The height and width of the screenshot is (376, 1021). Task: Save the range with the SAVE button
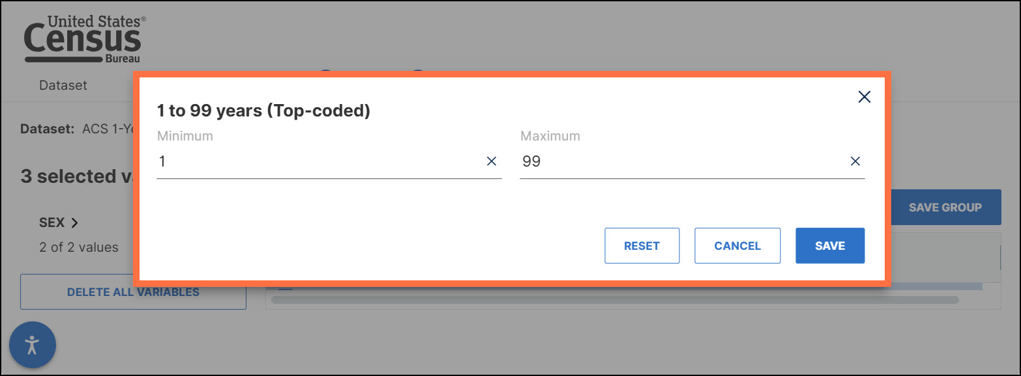pos(830,246)
